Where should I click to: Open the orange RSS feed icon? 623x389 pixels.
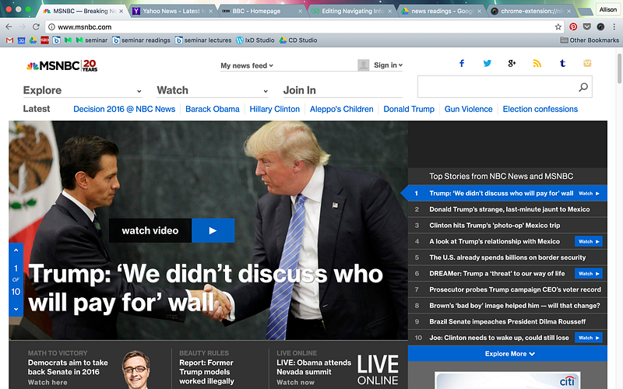coord(537,64)
